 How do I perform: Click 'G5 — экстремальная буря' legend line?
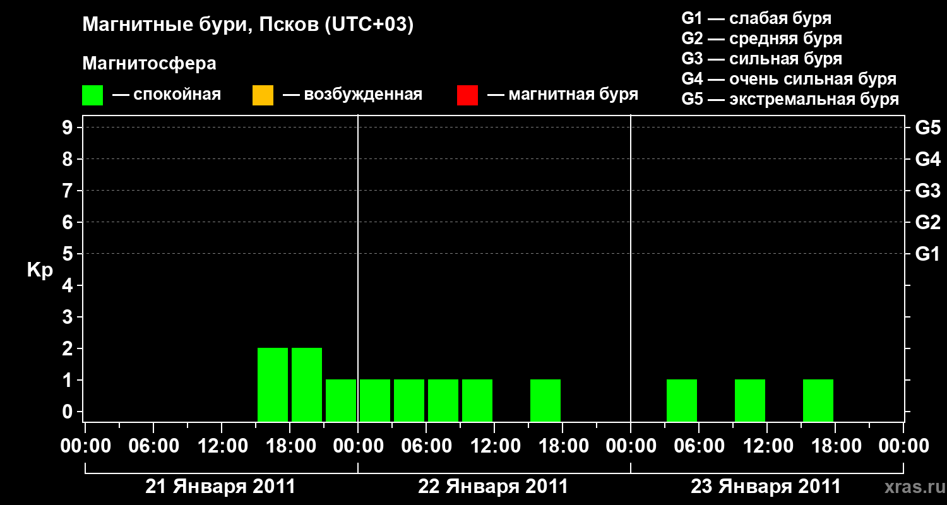click(x=790, y=99)
